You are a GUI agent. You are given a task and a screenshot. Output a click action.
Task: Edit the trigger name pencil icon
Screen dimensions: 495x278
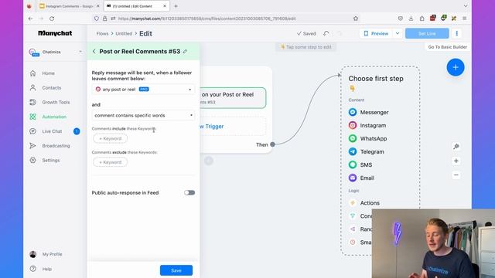coord(185,52)
